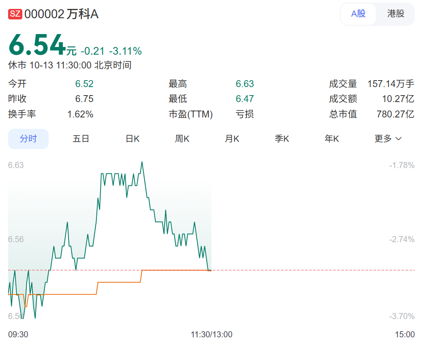Open the 五日 five-day chart view
422x345 pixels.
pyautogui.click(x=80, y=138)
